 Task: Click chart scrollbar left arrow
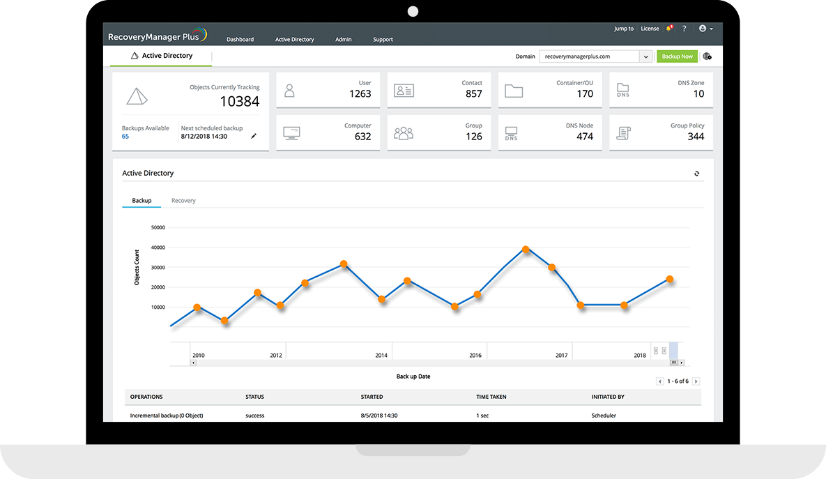pos(193,363)
